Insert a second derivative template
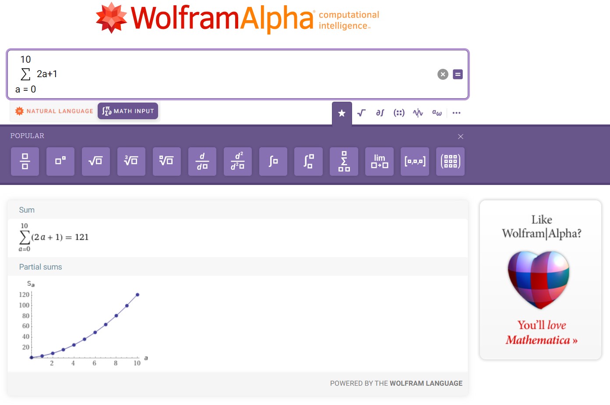Image resolution: width=610 pixels, height=405 pixels. [238, 161]
